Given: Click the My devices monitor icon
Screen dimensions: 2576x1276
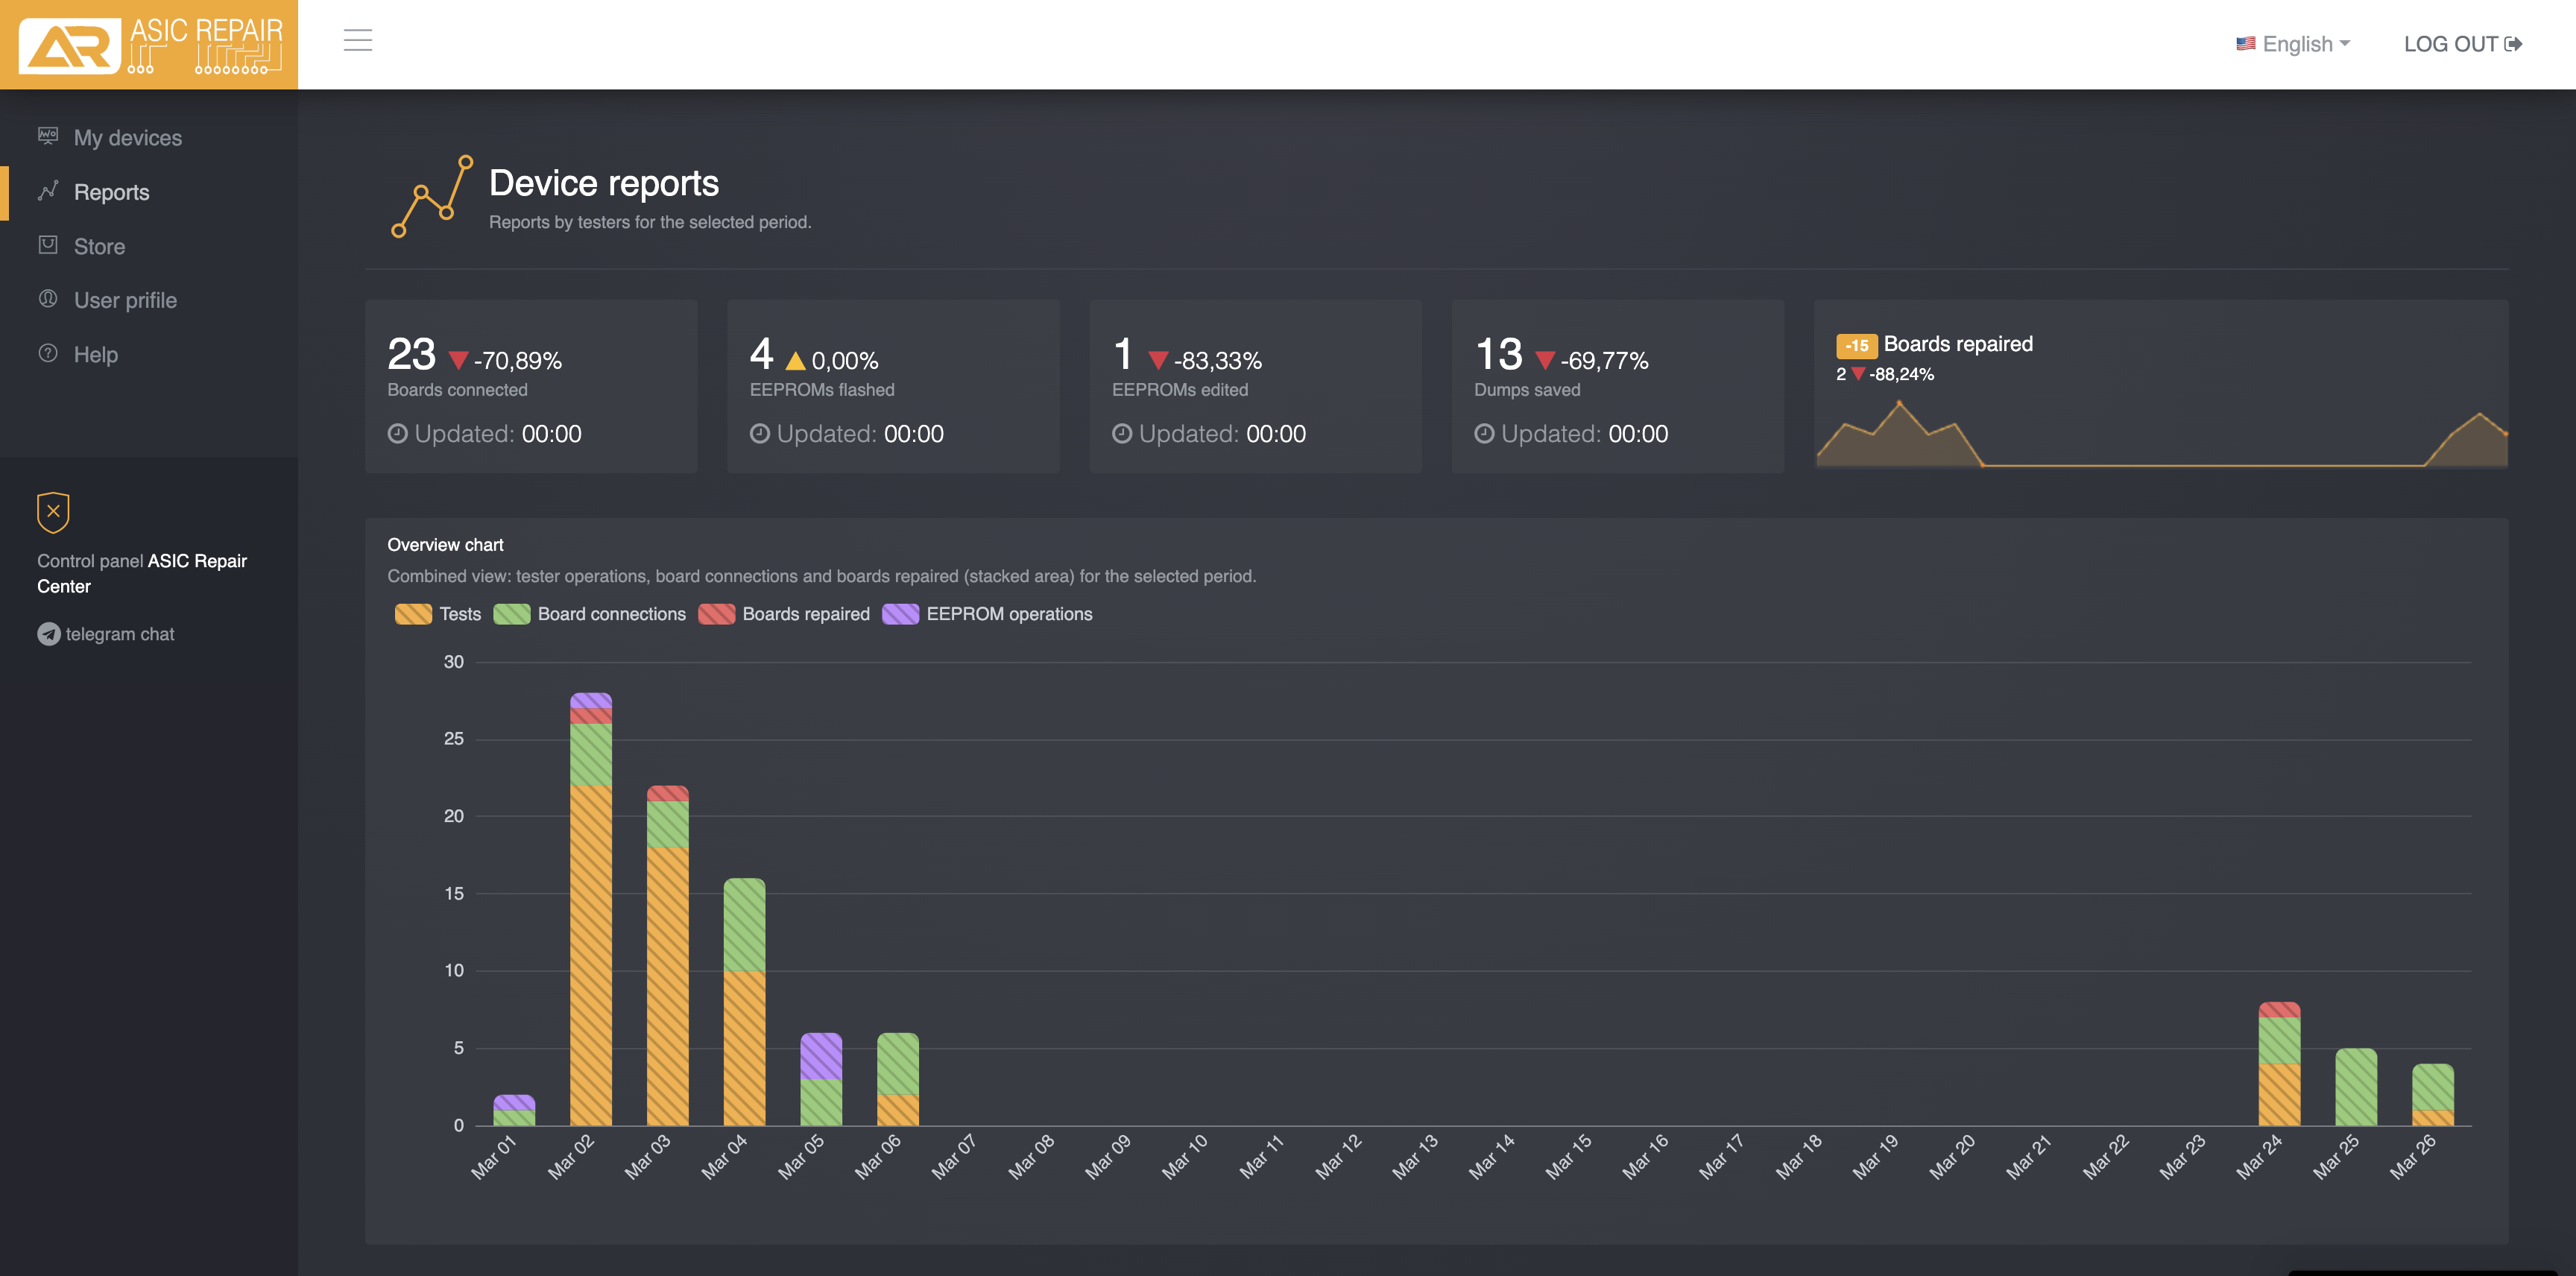Looking at the screenshot, I should tap(48, 136).
